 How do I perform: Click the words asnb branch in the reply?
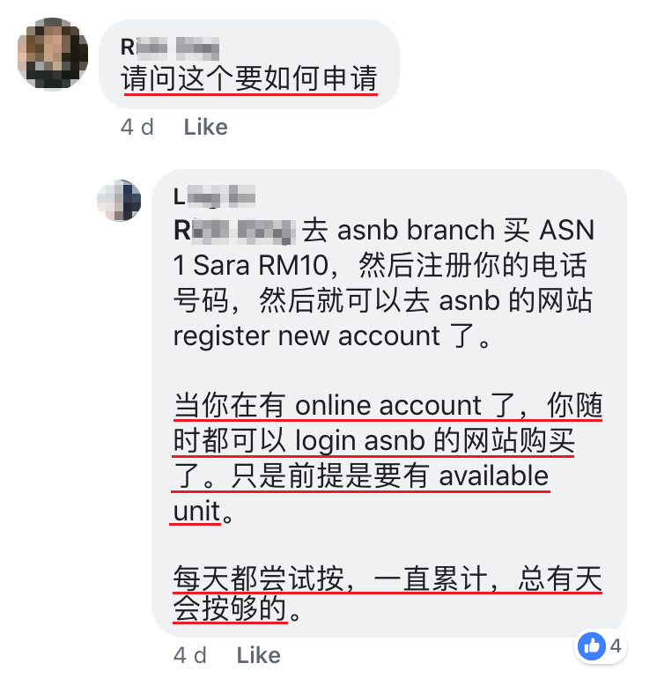[x=416, y=230]
